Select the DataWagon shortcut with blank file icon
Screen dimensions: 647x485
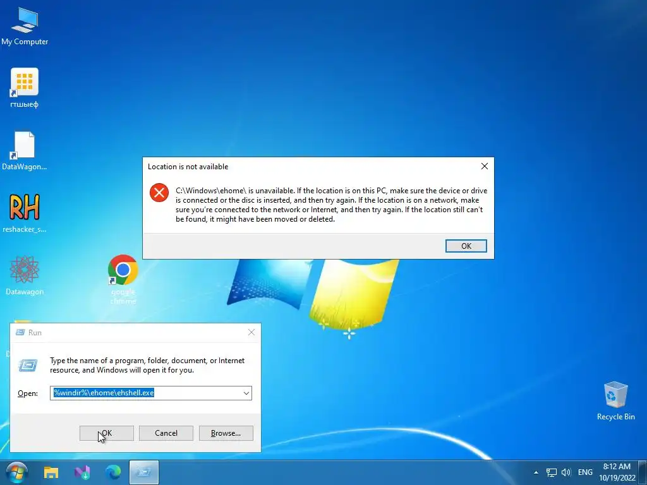click(x=25, y=150)
